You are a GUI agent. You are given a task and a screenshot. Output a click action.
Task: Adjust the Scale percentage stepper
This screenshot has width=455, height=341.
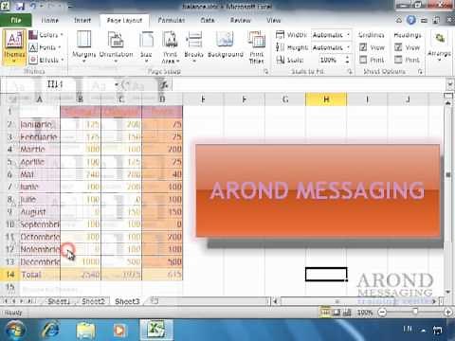pos(347,60)
